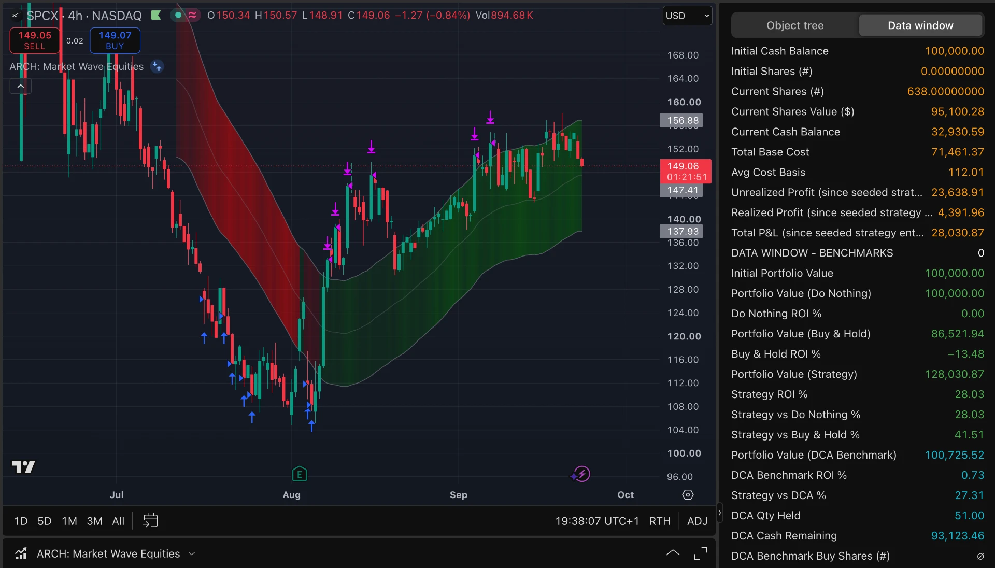This screenshot has width=995, height=568.
Task: Click the SPCX symbol title
Action: [42, 16]
